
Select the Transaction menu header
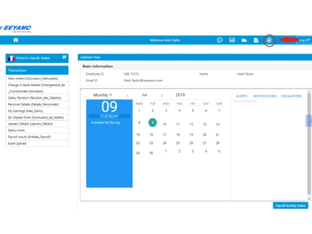click(37, 71)
